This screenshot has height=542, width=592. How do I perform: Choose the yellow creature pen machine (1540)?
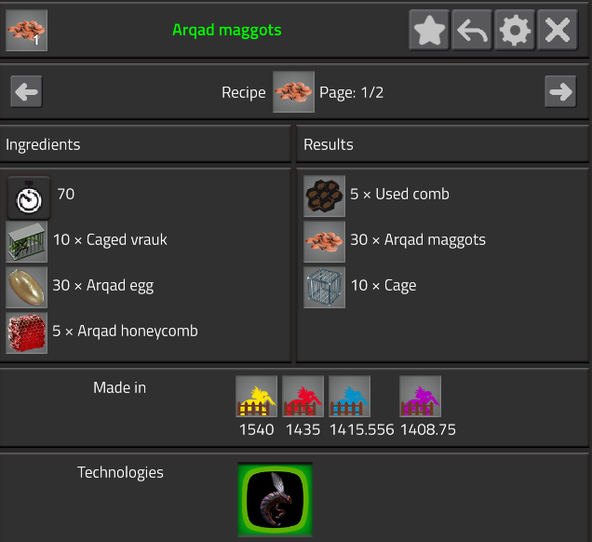(256, 396)
